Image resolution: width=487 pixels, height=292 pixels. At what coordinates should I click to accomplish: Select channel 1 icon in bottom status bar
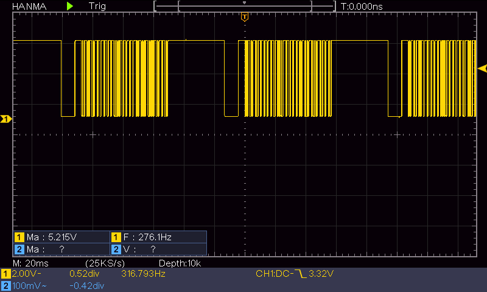coord(5,274)
